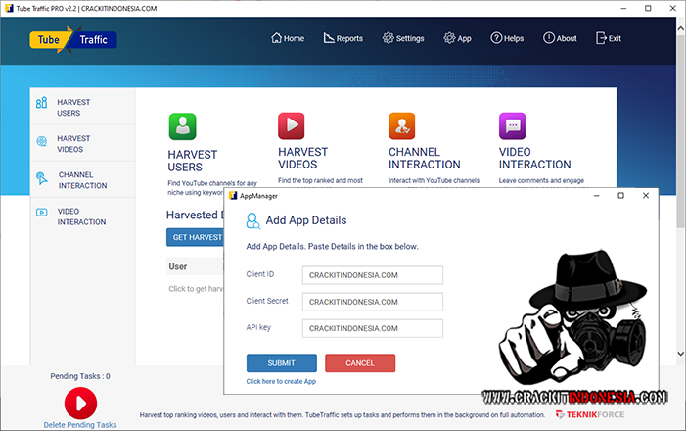Focus the API key text box

[x=372, y=328]
